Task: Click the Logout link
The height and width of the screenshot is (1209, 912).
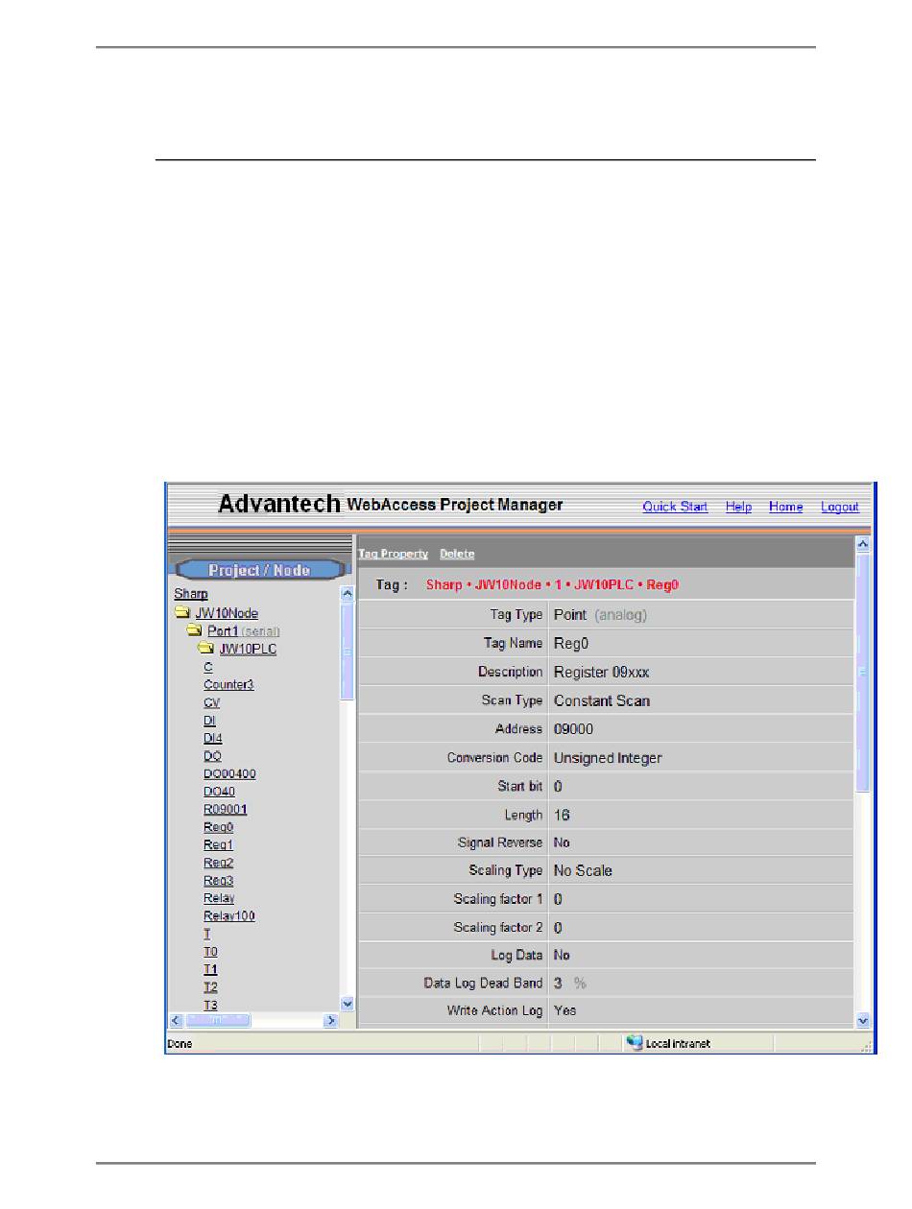Action: [x=840, y=507]
